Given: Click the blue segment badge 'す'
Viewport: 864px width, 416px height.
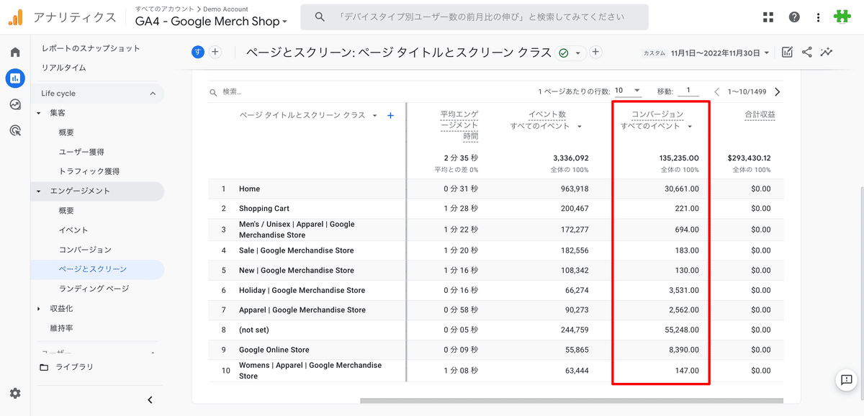Looking at the screenshot, I should 198,52.
